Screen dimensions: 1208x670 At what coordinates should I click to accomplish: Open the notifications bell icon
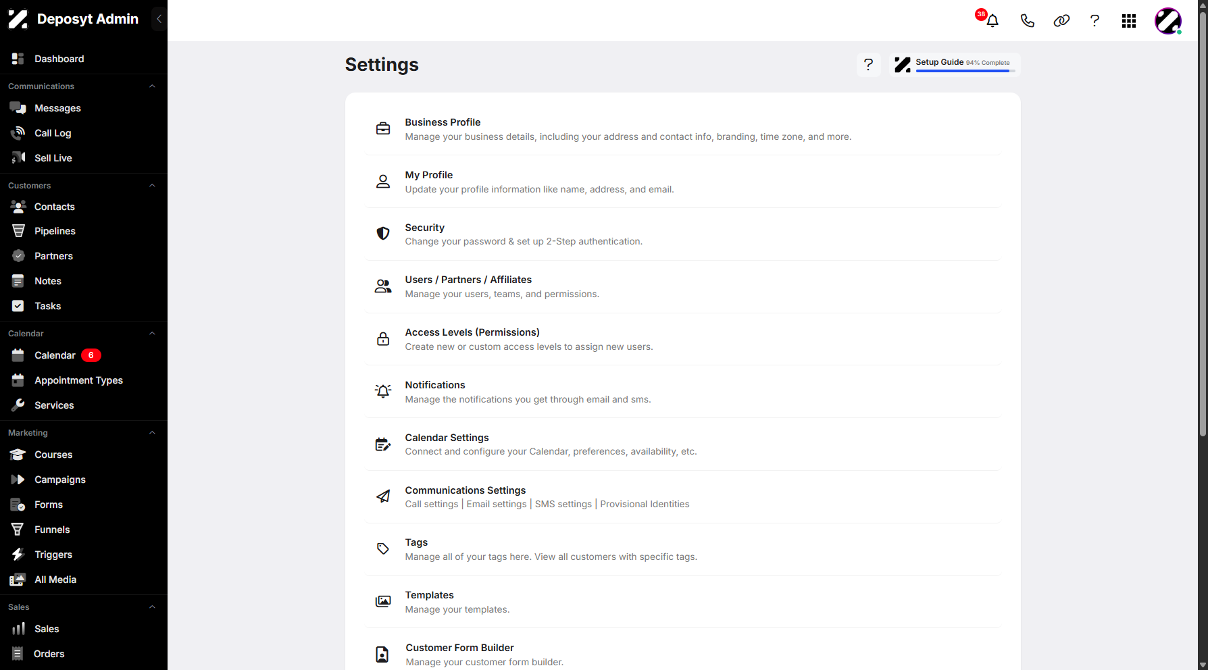[x=992, y=21]
